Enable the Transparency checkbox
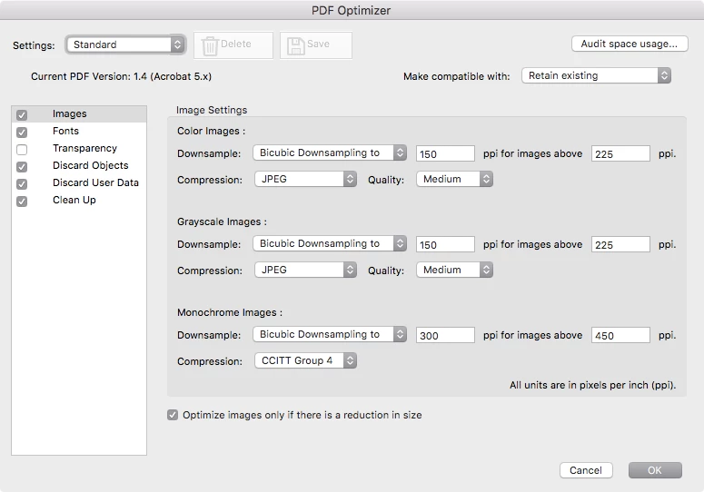Screen dimensions: 704x492 [22, 150]
